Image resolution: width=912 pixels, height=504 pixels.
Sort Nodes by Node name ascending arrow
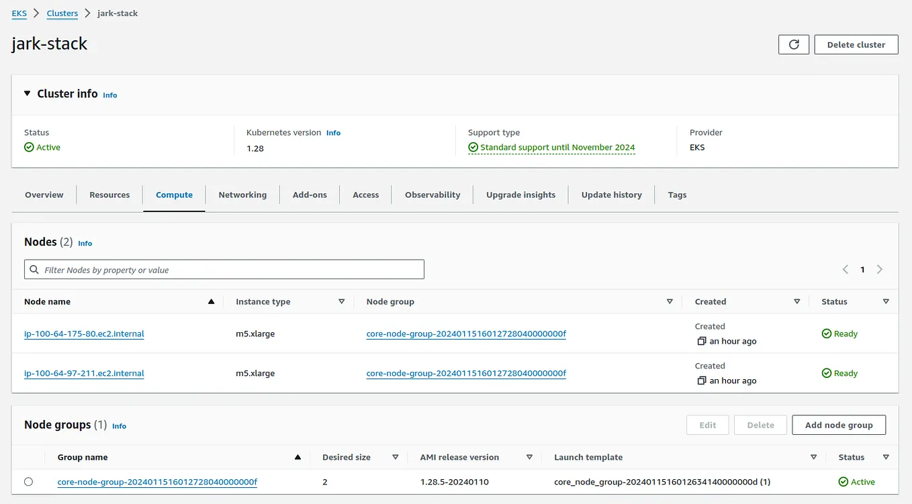tap(212, 301)
